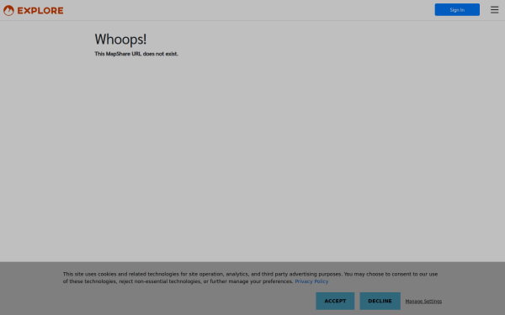Click the Garmin Explore flame logo icon
This screenshot has width=505, height=315.
point(8,10)
